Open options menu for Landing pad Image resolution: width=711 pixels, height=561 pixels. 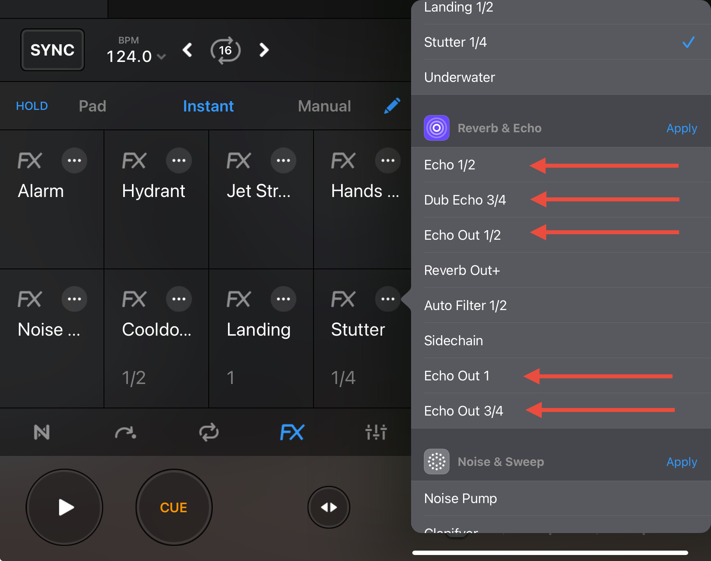(x=284, y=299)
